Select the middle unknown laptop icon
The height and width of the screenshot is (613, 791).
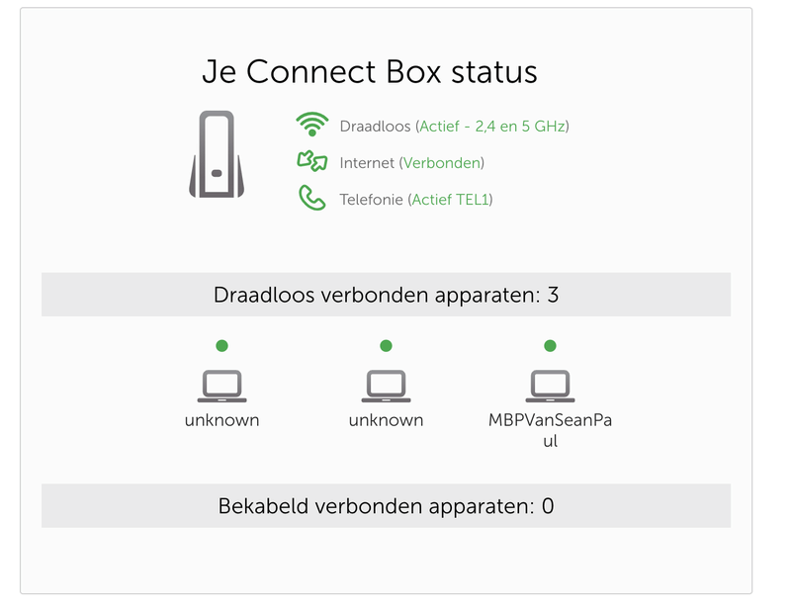[386, 386]
